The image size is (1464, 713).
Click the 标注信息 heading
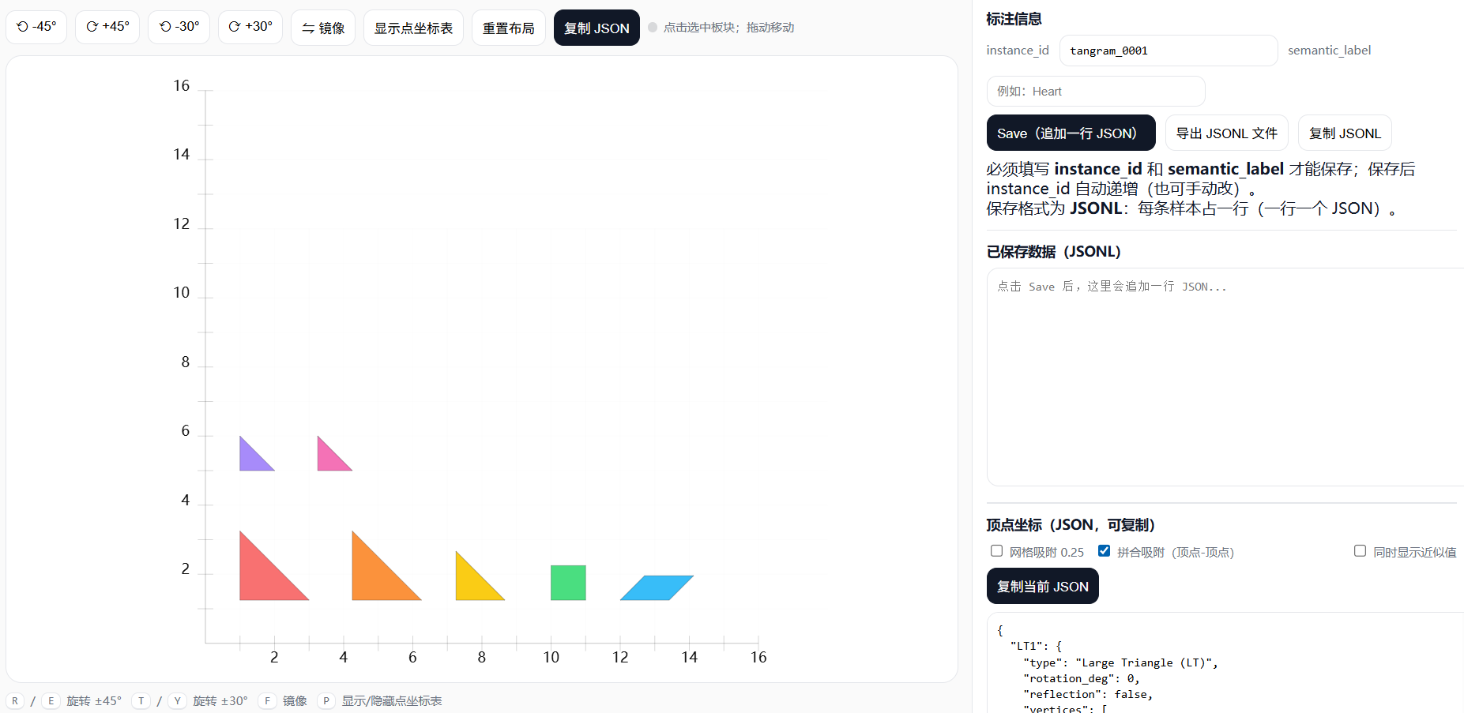(x=1014, y=19)
